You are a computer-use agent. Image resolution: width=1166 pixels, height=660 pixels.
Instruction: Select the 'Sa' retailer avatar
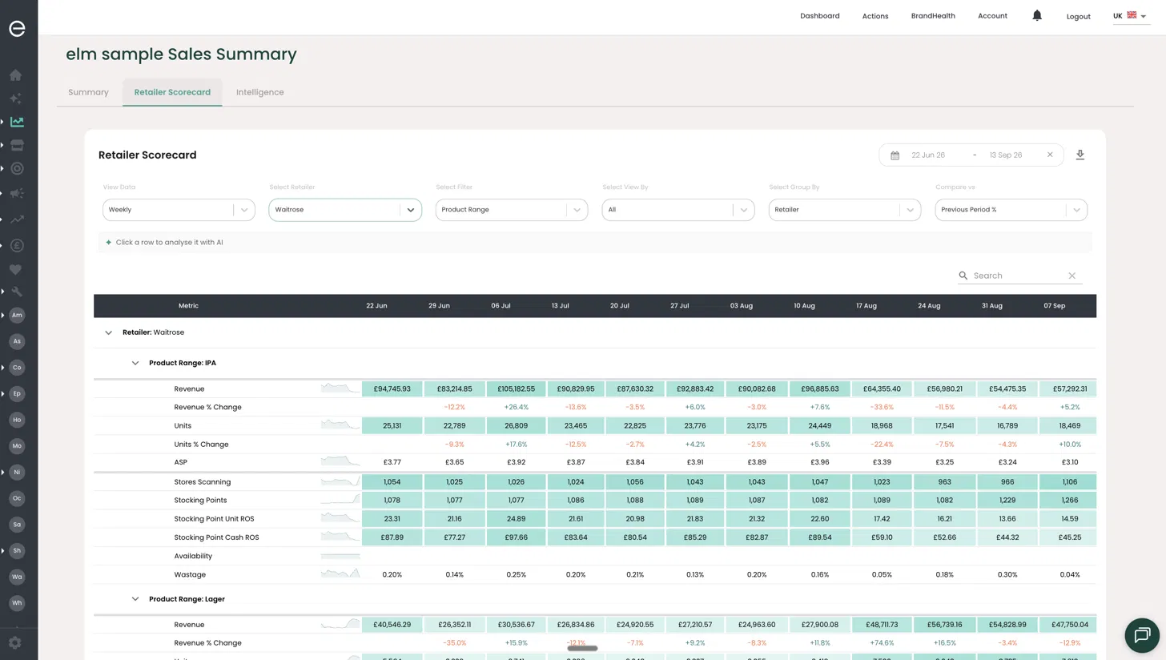coord(17,525)
